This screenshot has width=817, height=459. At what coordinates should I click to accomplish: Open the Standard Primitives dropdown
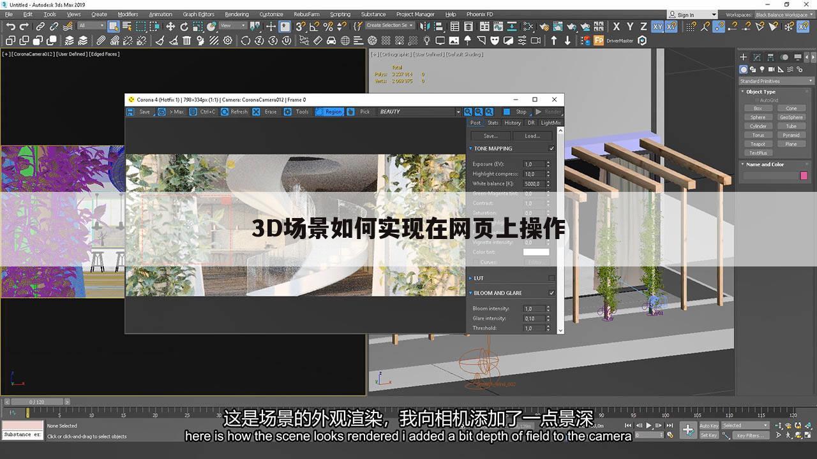tap(776, 80)
